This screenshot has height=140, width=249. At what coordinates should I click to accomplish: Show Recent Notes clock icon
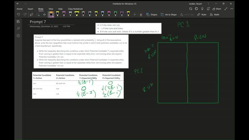coord(18,36)
